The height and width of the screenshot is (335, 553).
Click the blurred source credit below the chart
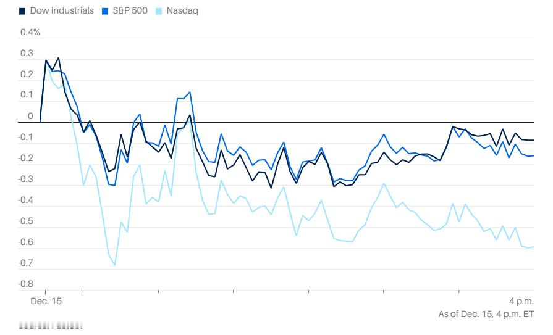point(51,326)
